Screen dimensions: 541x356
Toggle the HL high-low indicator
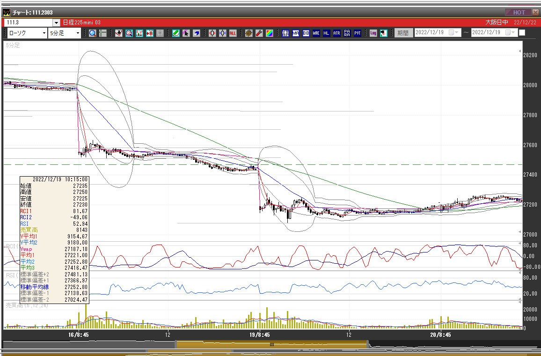(x=326, y=33)
